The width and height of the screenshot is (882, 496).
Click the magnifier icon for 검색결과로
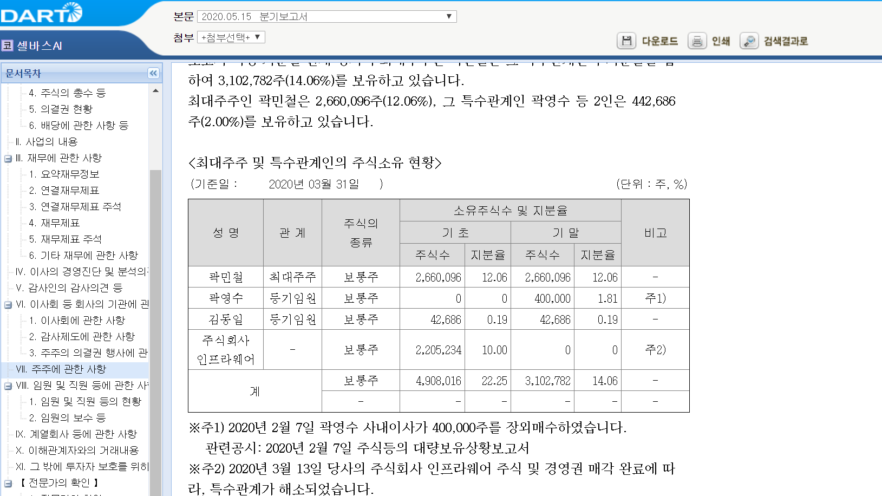click(x=749, y=41)
